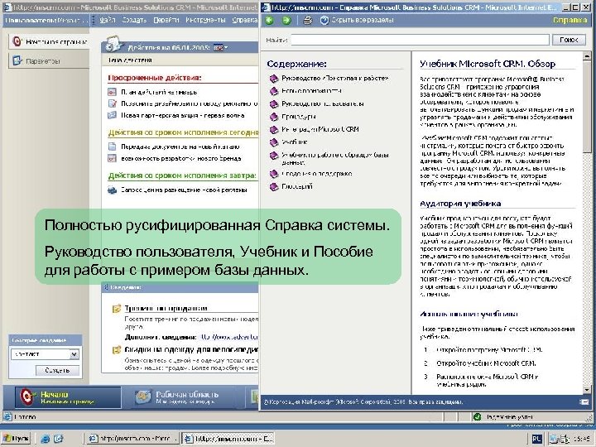Screen dimensions: 596x447
Task: Open the 'Создать' menu in CRM window
Action: click(134, 20)
